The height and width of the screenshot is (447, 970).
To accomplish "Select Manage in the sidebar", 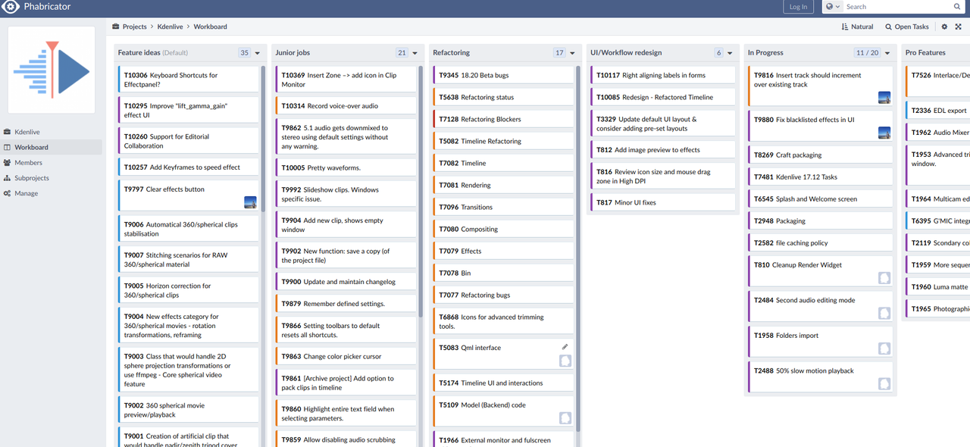I will point(52,193).
